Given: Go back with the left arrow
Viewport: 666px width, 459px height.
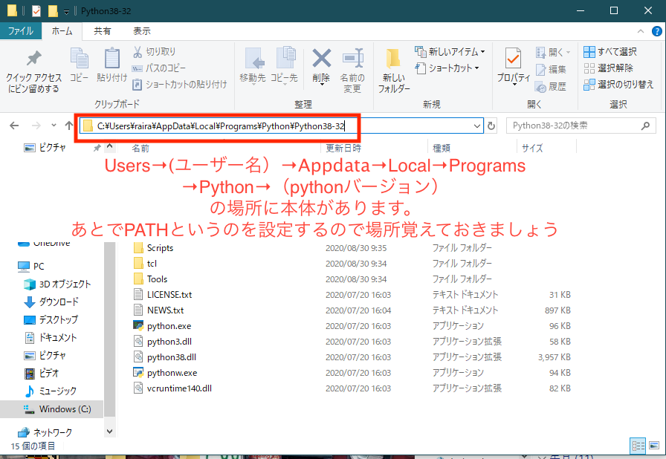Looking at the screenshot, I should coord(14,126).
